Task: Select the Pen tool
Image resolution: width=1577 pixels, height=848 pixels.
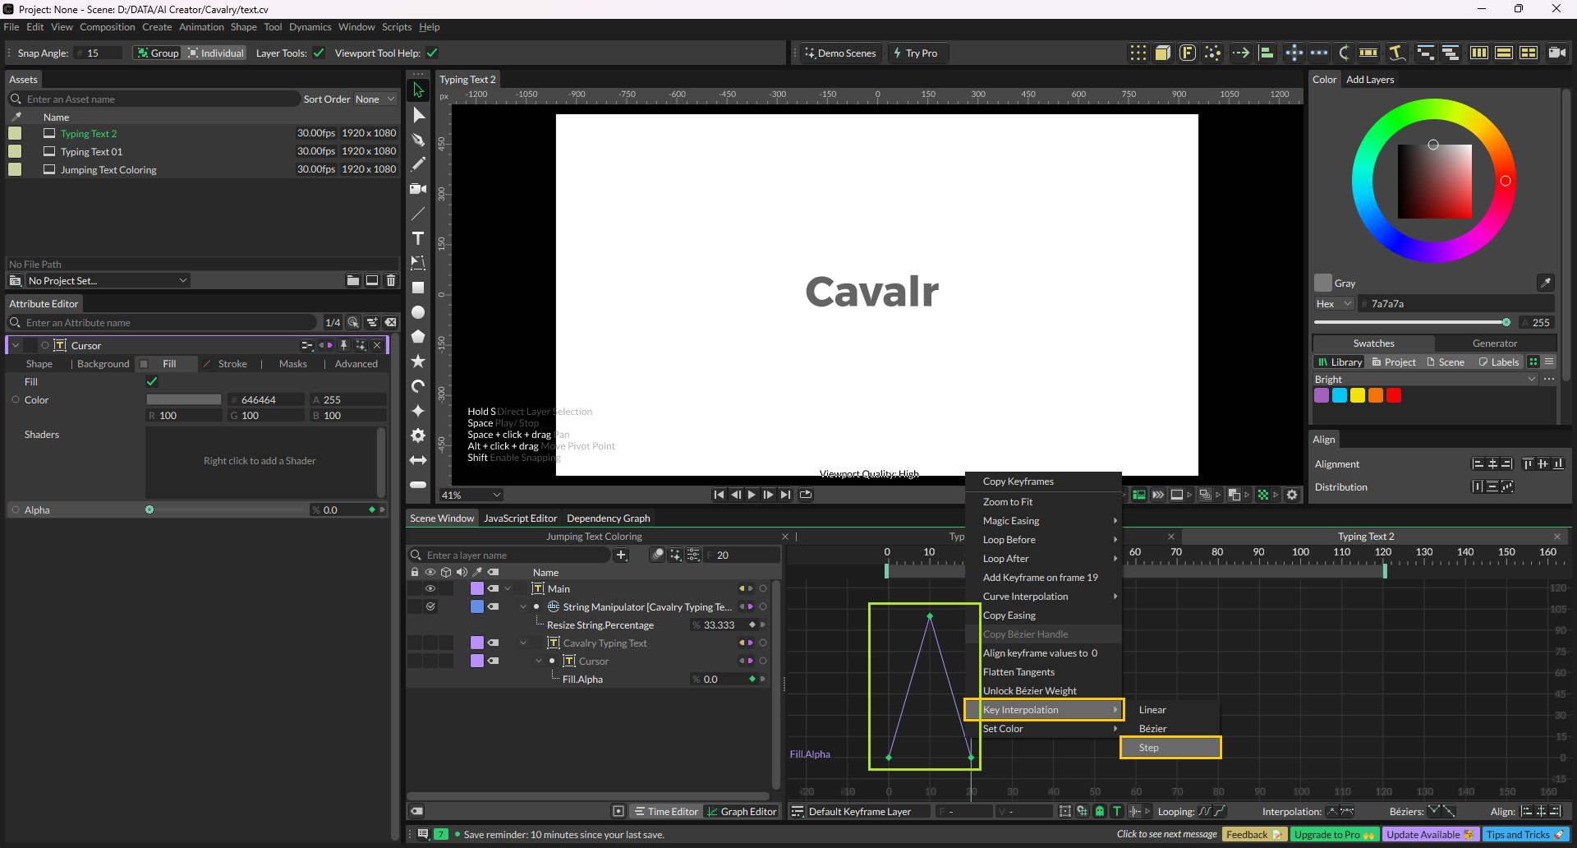Action: (x=418, y=140)
